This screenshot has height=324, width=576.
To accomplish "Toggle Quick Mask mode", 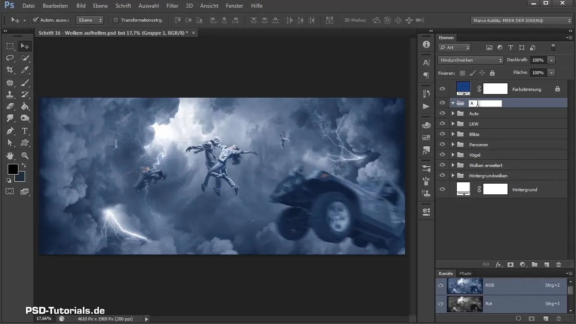I will (x=10, y=191).
